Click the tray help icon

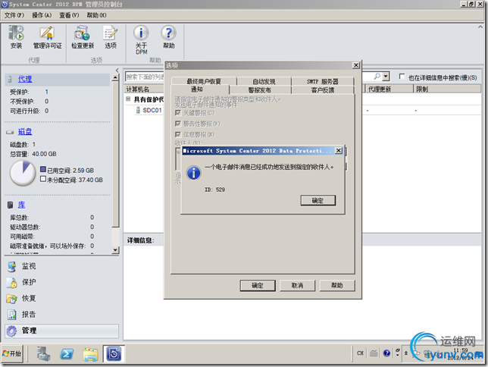tap(386, 353)
